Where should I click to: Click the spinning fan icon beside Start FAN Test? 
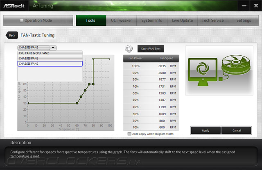tap(129, 49)
